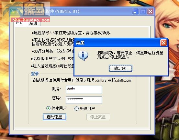The height and width of the screenshot is (140, 179).
Task: Click the greyed-out maximize button of the main window
Action: pos(143,12)
